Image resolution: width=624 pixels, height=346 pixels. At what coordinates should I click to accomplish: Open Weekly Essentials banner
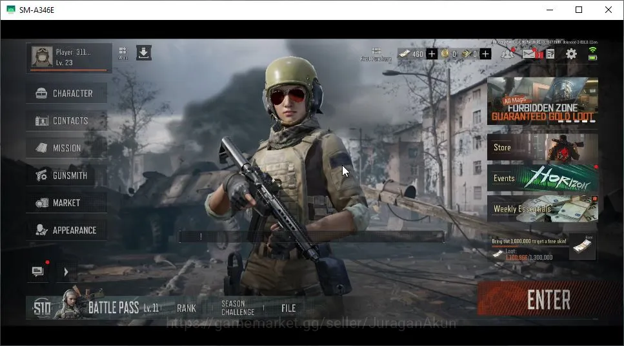point(543,209)
